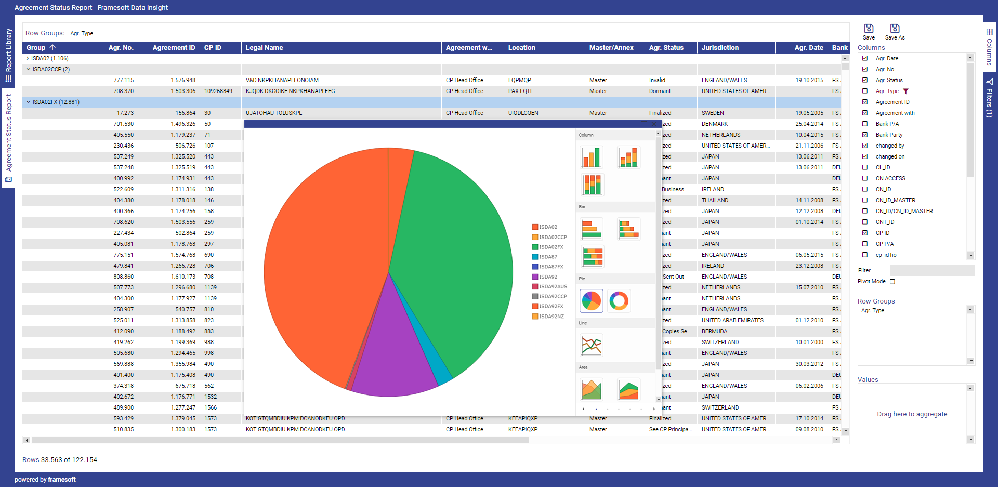Select the stacked area chart type
Image resolution: width=998 pixels, height=487 pixels.
pos(628,389)
